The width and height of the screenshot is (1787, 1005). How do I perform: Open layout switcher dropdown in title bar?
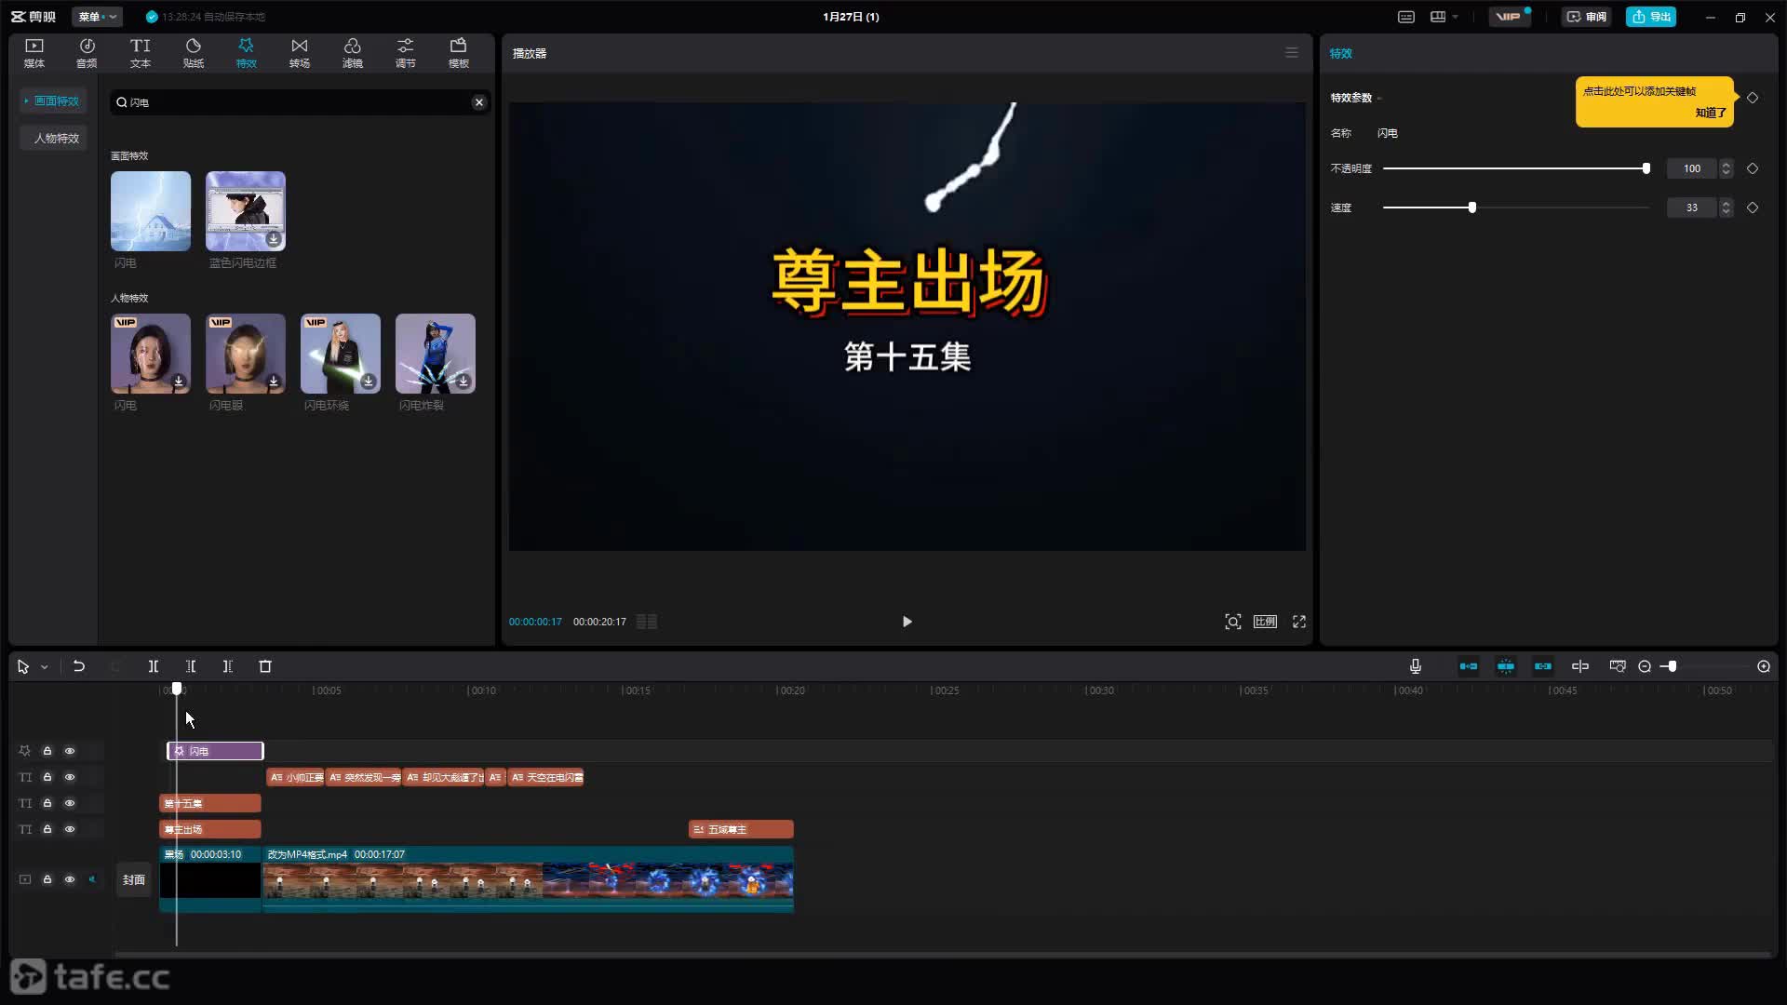(1444, 17)
